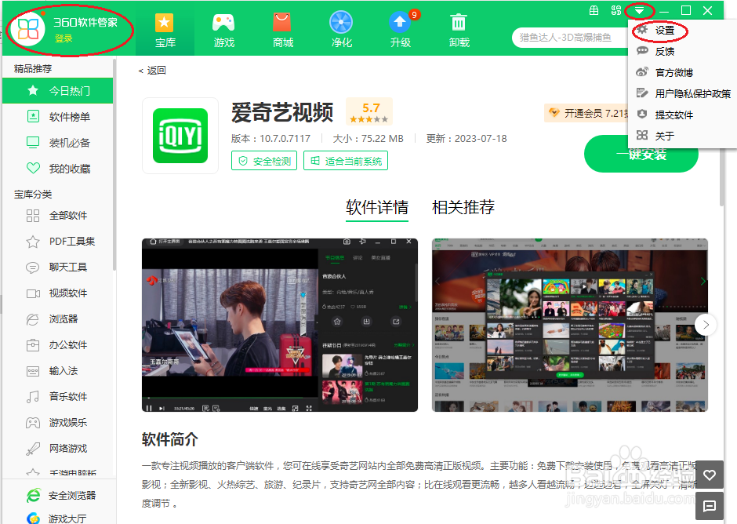Switch to 软件详情 tab
Viewport: 737px width, 524px height.
pyautogui.click(x=377, y=207)
